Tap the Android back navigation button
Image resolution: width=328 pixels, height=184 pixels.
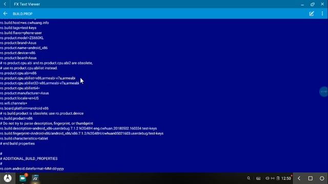coord(299,178)
